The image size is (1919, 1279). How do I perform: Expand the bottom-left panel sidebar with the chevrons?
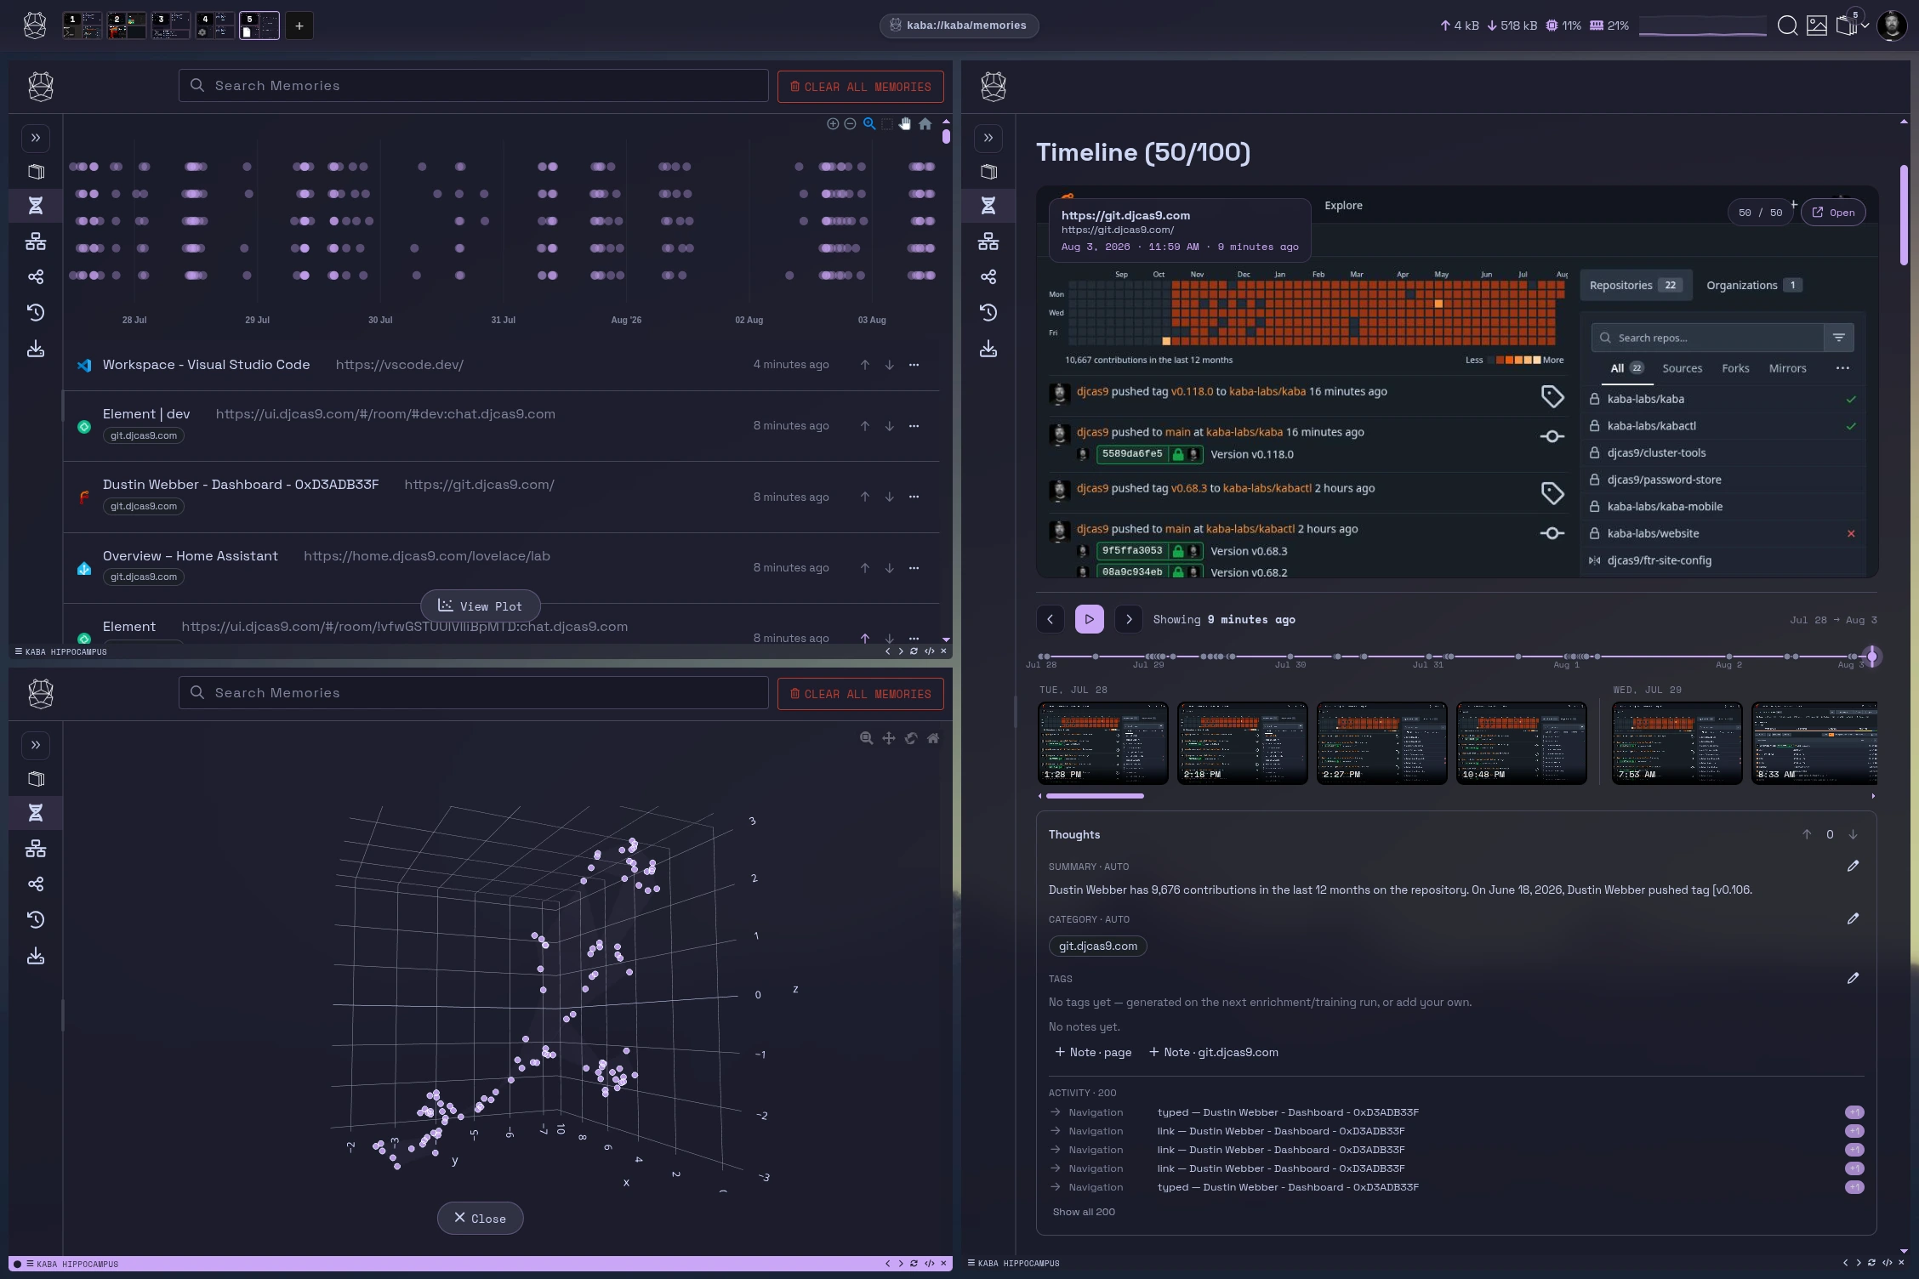click(x=36, y=745)
